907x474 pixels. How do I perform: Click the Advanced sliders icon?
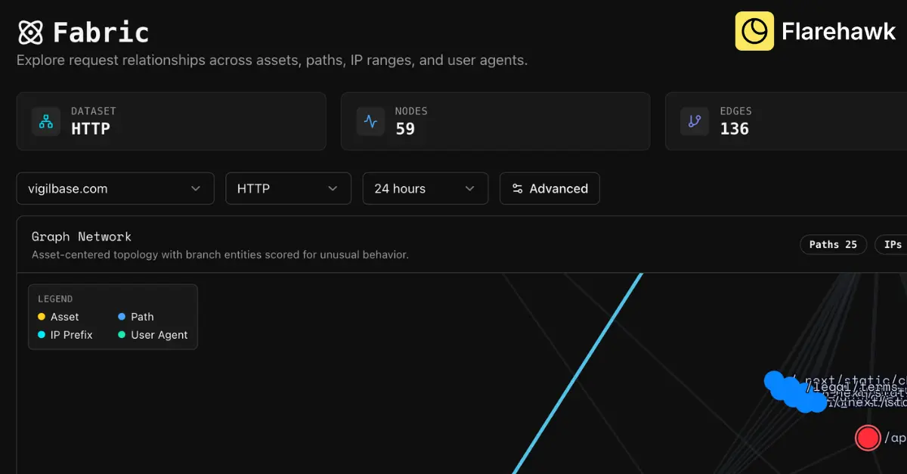pyautogui.click(x=518, y=189)
